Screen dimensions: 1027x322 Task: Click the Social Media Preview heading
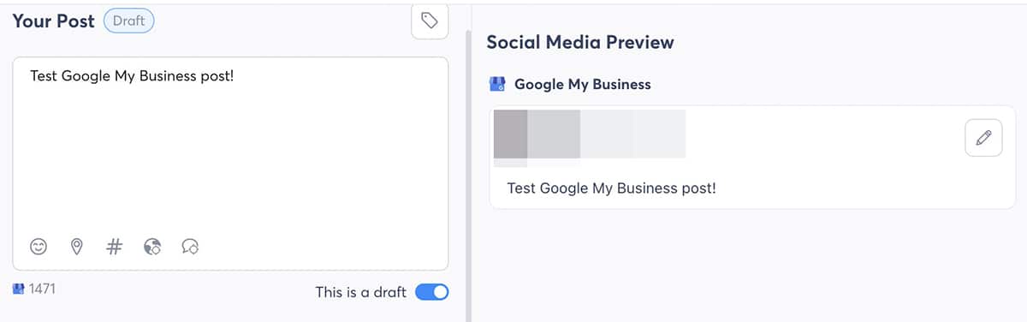coord(580,41)
